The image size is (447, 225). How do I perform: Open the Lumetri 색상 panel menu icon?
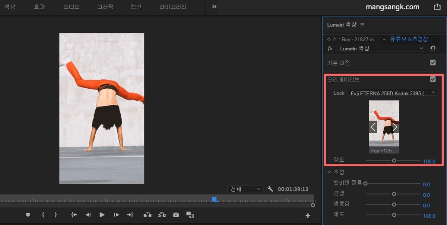point(362,25)
